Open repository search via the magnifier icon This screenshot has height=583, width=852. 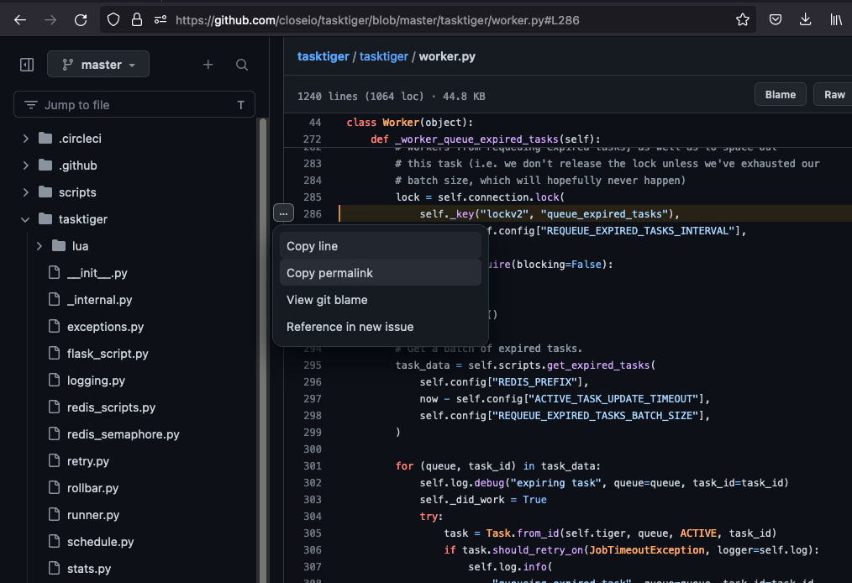[x=241, y=64]
